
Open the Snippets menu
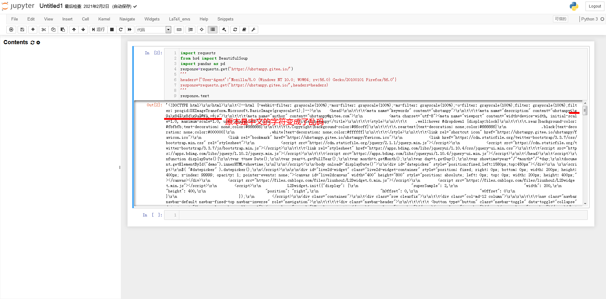pyautogui.click(x=225, y=19)
